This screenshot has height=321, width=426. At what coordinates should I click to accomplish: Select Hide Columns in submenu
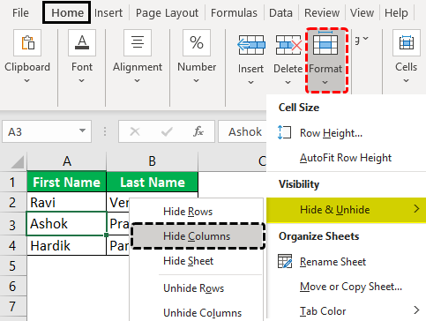coord(198,236)
